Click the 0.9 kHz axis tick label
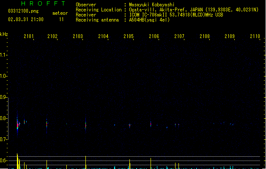The image size is (266, 169). coord(3,97)
